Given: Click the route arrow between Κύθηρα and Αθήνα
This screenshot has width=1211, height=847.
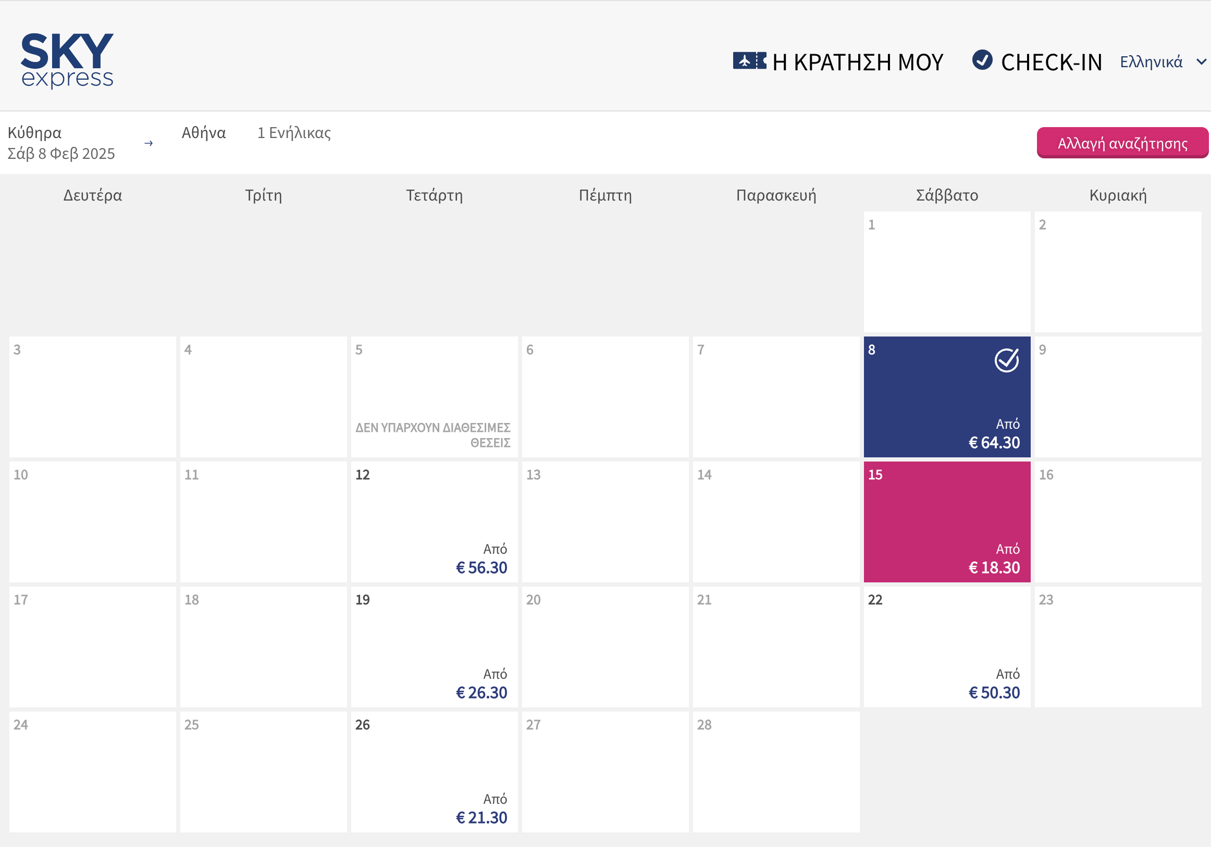Looking at the screenshot, I should point(148,143).
